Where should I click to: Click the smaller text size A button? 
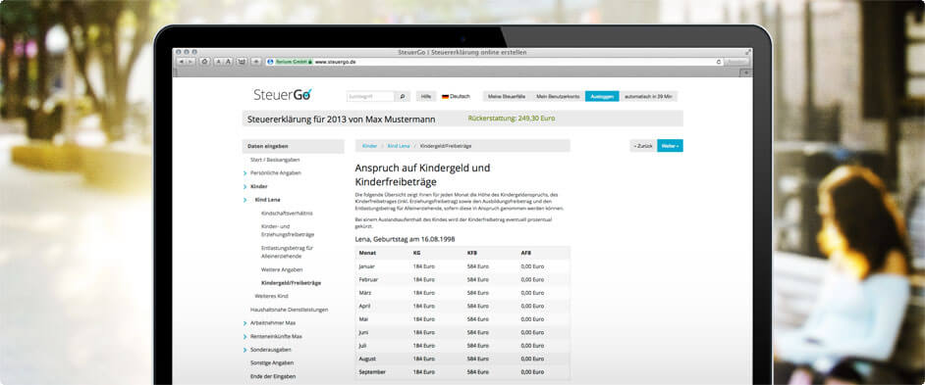[218, 61]
